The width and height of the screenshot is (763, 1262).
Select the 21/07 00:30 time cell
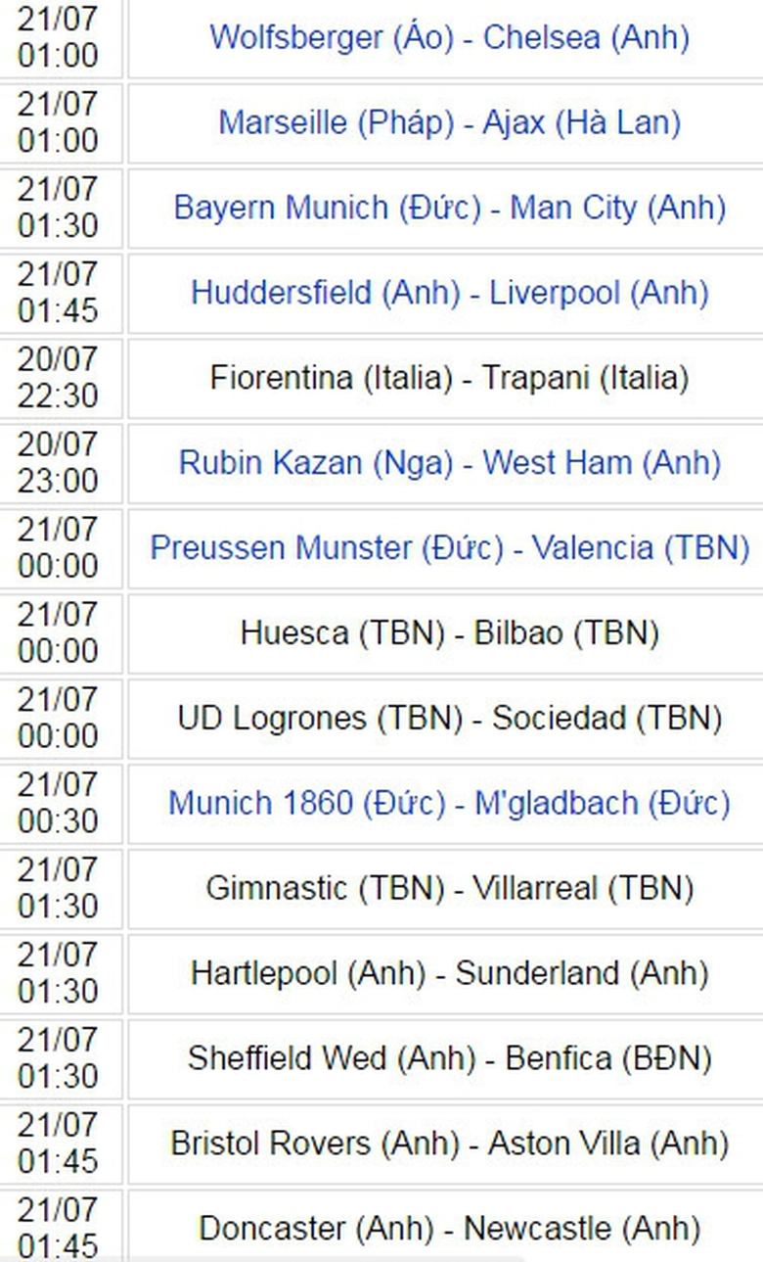(x=58, y=804)
